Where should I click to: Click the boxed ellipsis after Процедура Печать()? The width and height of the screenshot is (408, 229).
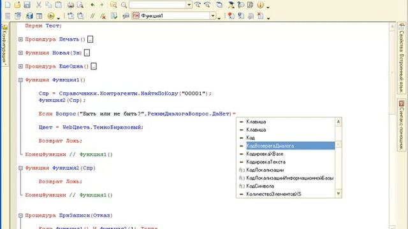(90, 39)
